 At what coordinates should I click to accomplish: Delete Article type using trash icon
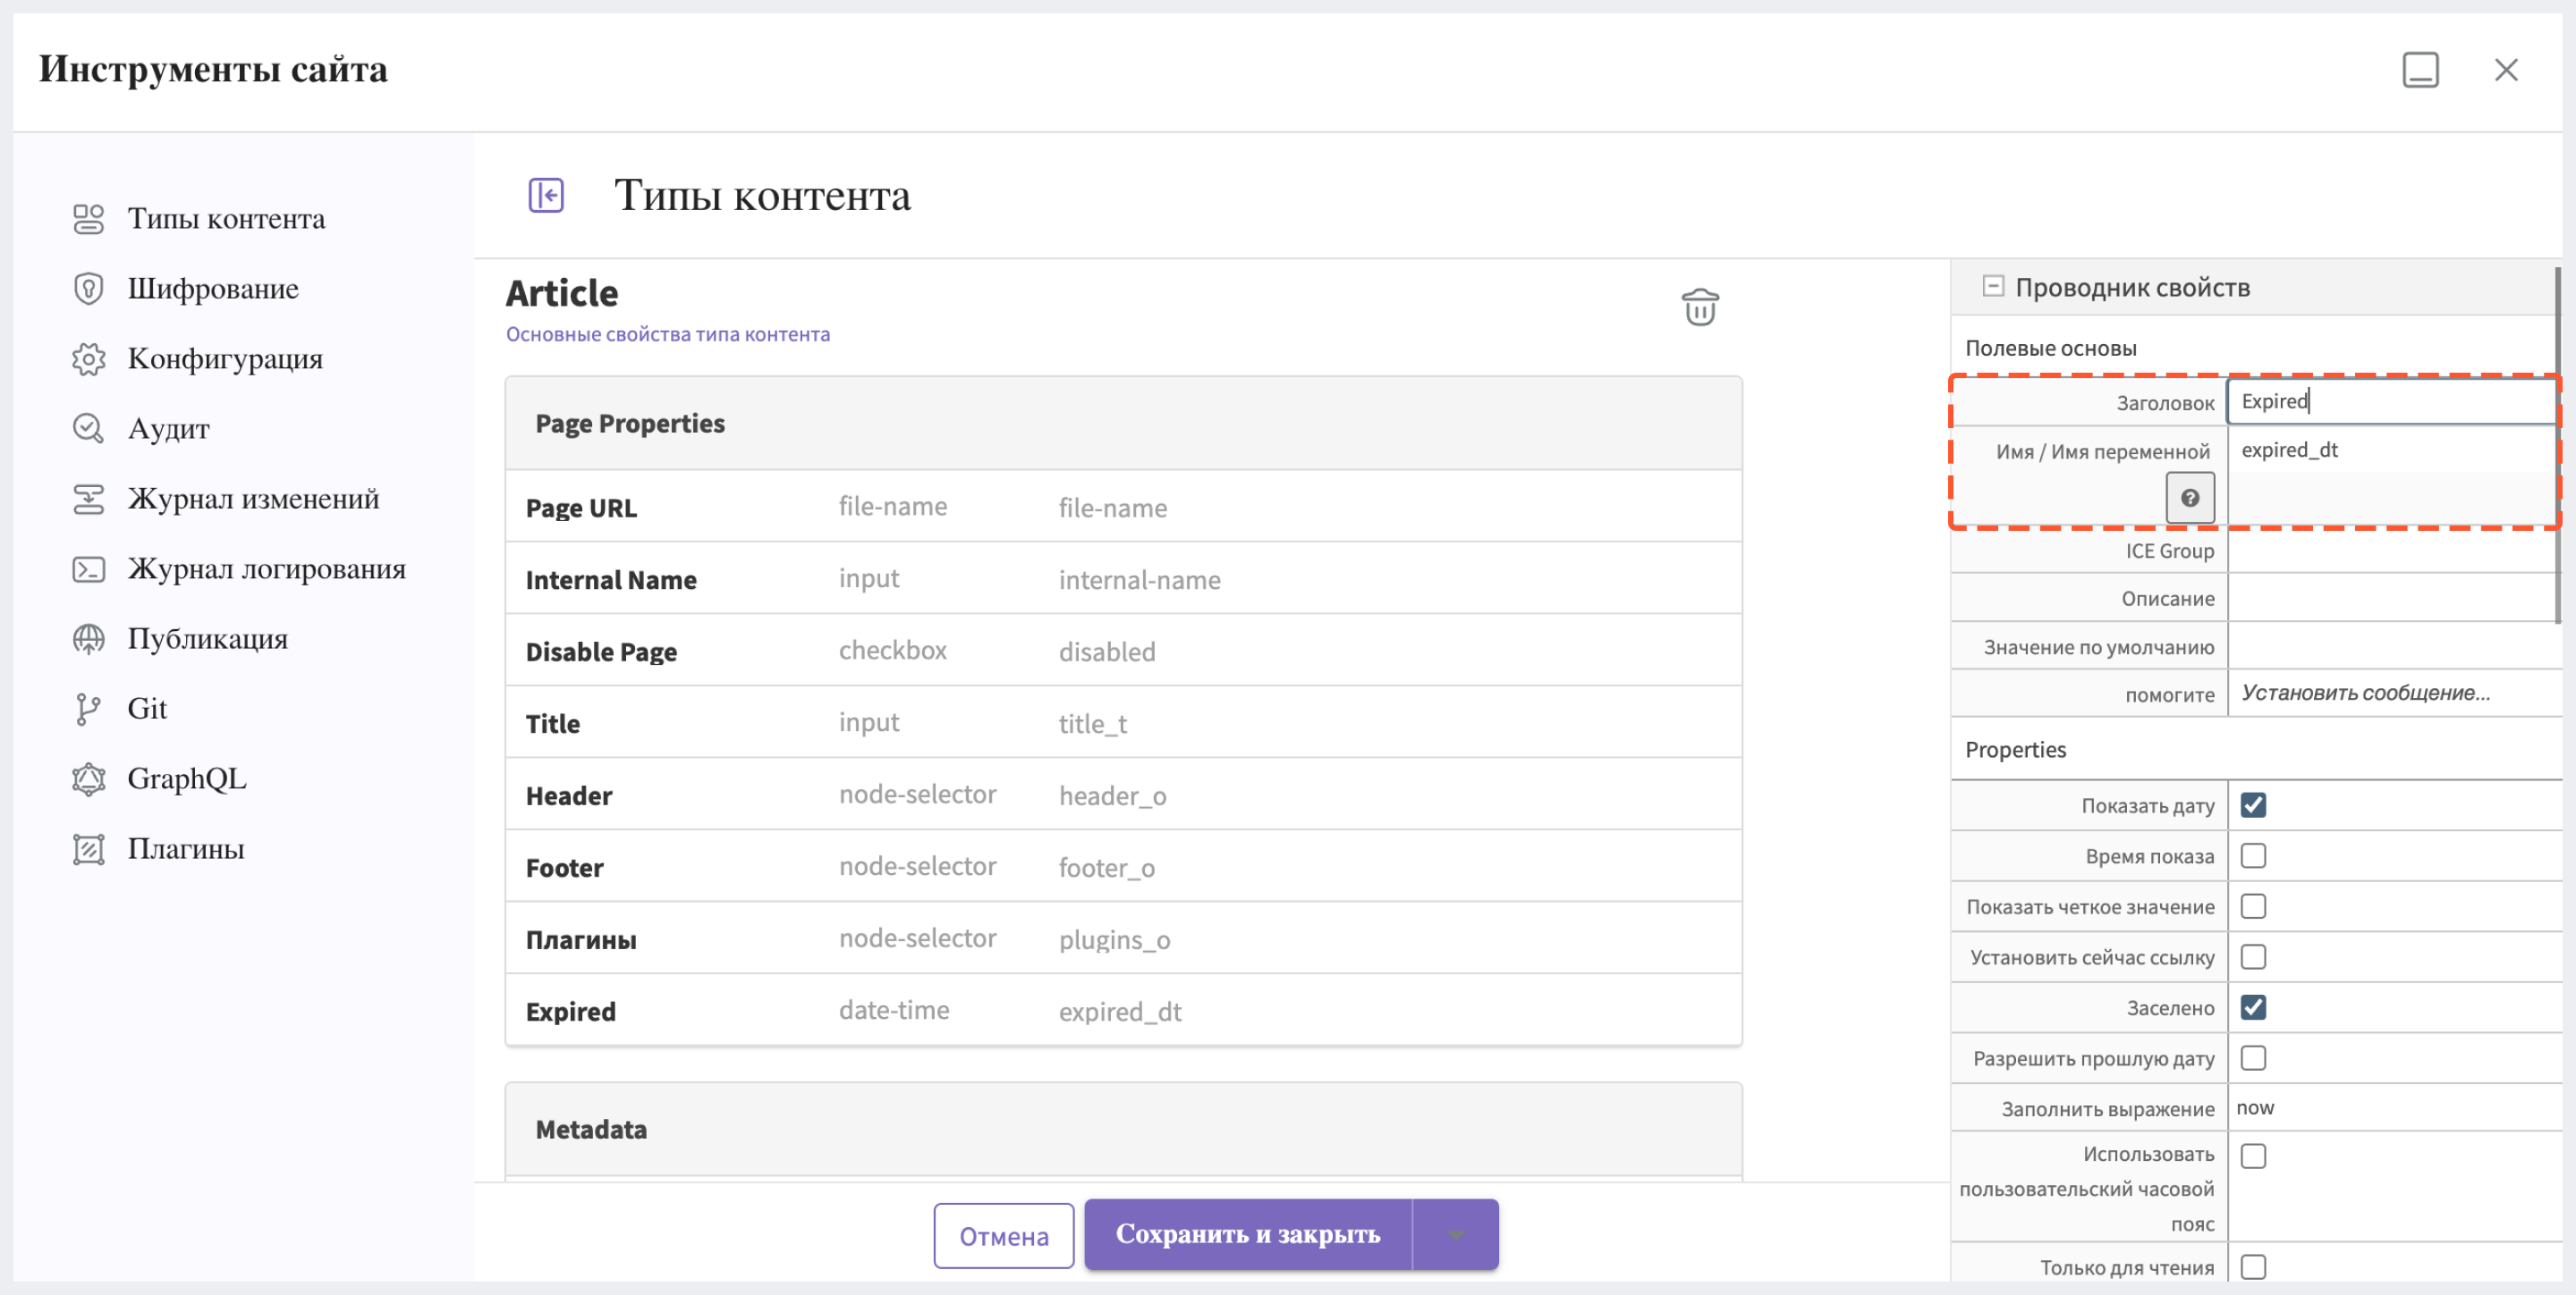(1700, 307)
